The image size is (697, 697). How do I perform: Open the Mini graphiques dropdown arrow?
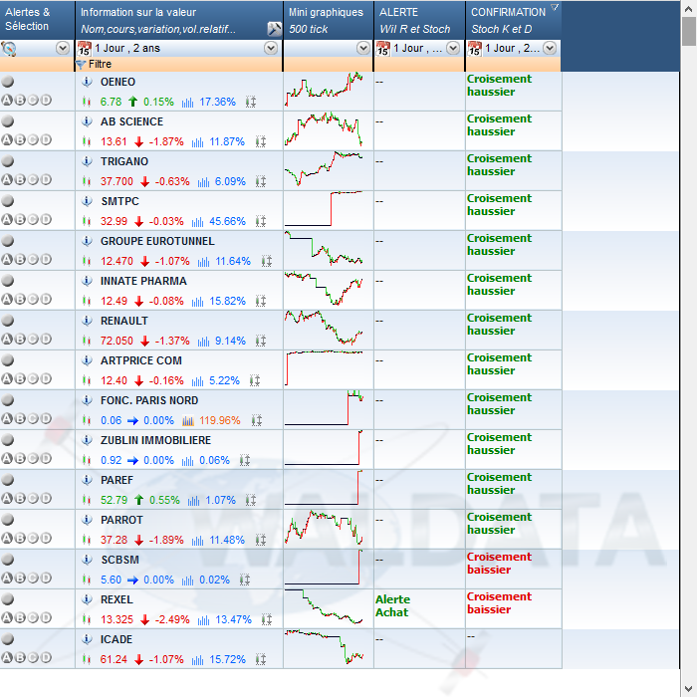pyautogui.click(x=363, y=48)
